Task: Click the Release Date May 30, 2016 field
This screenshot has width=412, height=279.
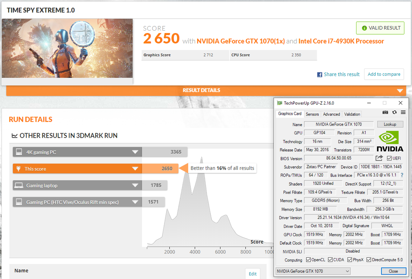Action: pos(317,150)
